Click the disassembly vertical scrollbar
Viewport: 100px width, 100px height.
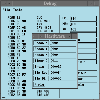4,57
